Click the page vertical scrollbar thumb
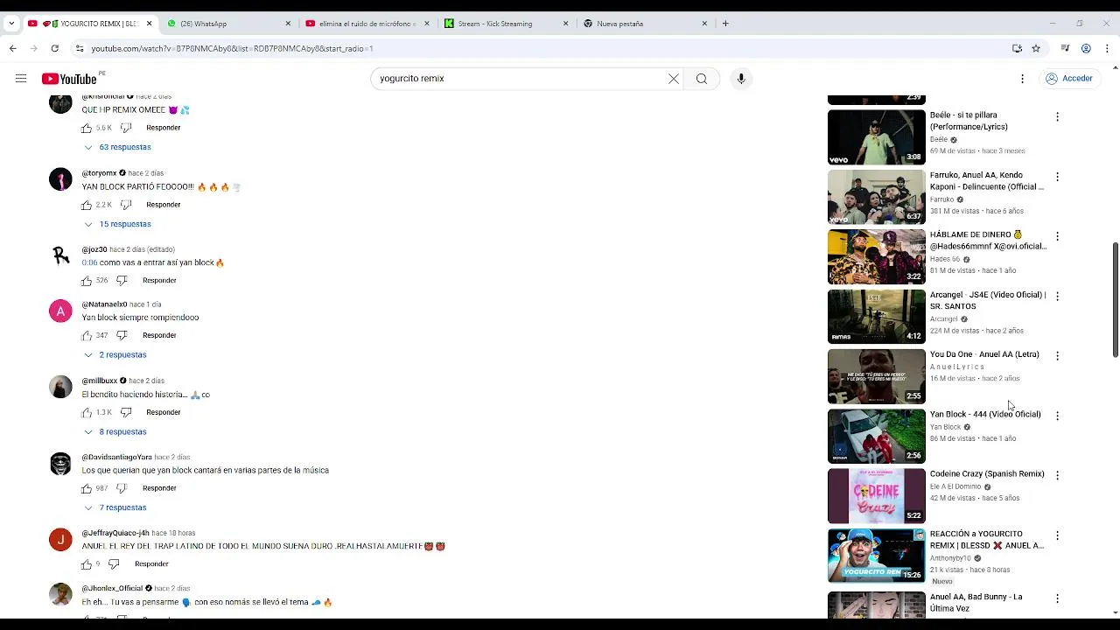The height and width of the screenshot is (630, 1120). point(1115,300)
